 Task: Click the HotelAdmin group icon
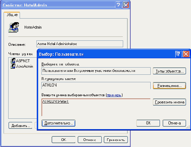tap(14, 27)
